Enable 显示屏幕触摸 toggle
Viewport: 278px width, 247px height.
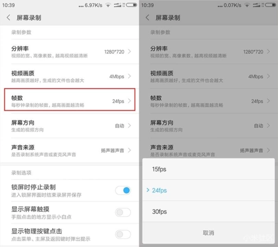click(x=123, y=212)
